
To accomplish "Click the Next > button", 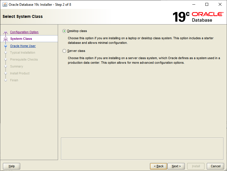I will coord(176,166).
